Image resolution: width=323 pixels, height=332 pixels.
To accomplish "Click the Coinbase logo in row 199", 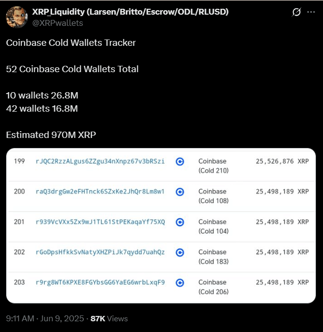I will [x=180, y=161].
